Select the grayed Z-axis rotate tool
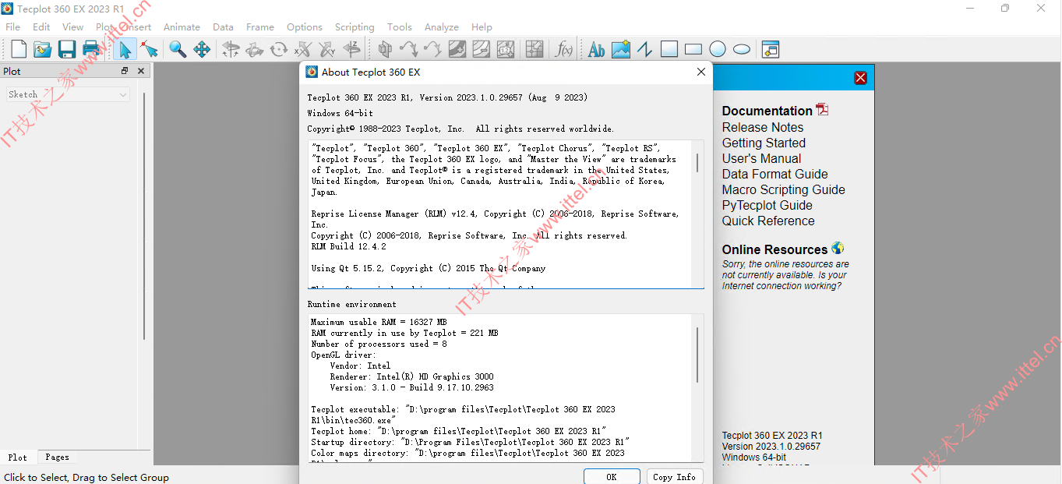This screenshot has width=1062, height=484. point(351,49)
